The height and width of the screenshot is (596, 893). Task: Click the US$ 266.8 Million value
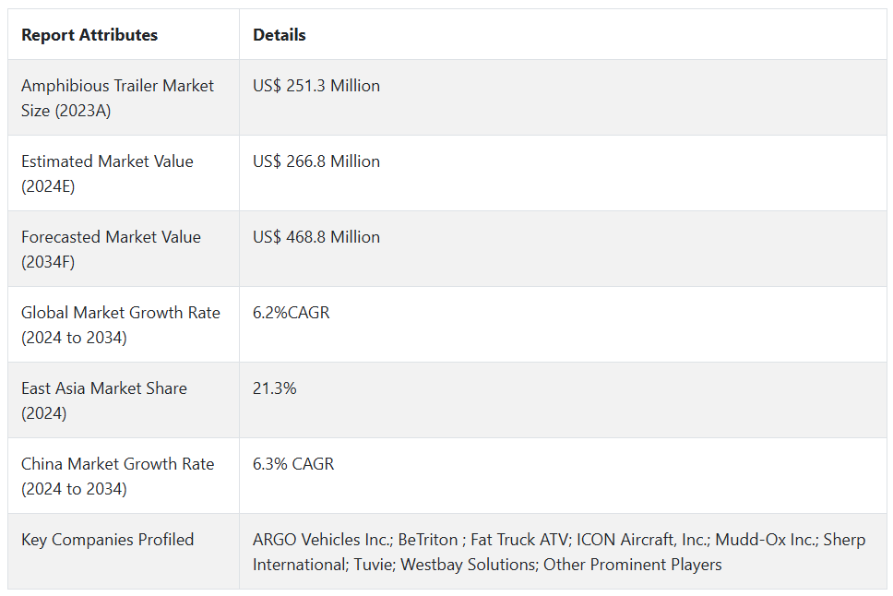pyautogui.click(x=316, y=161)
